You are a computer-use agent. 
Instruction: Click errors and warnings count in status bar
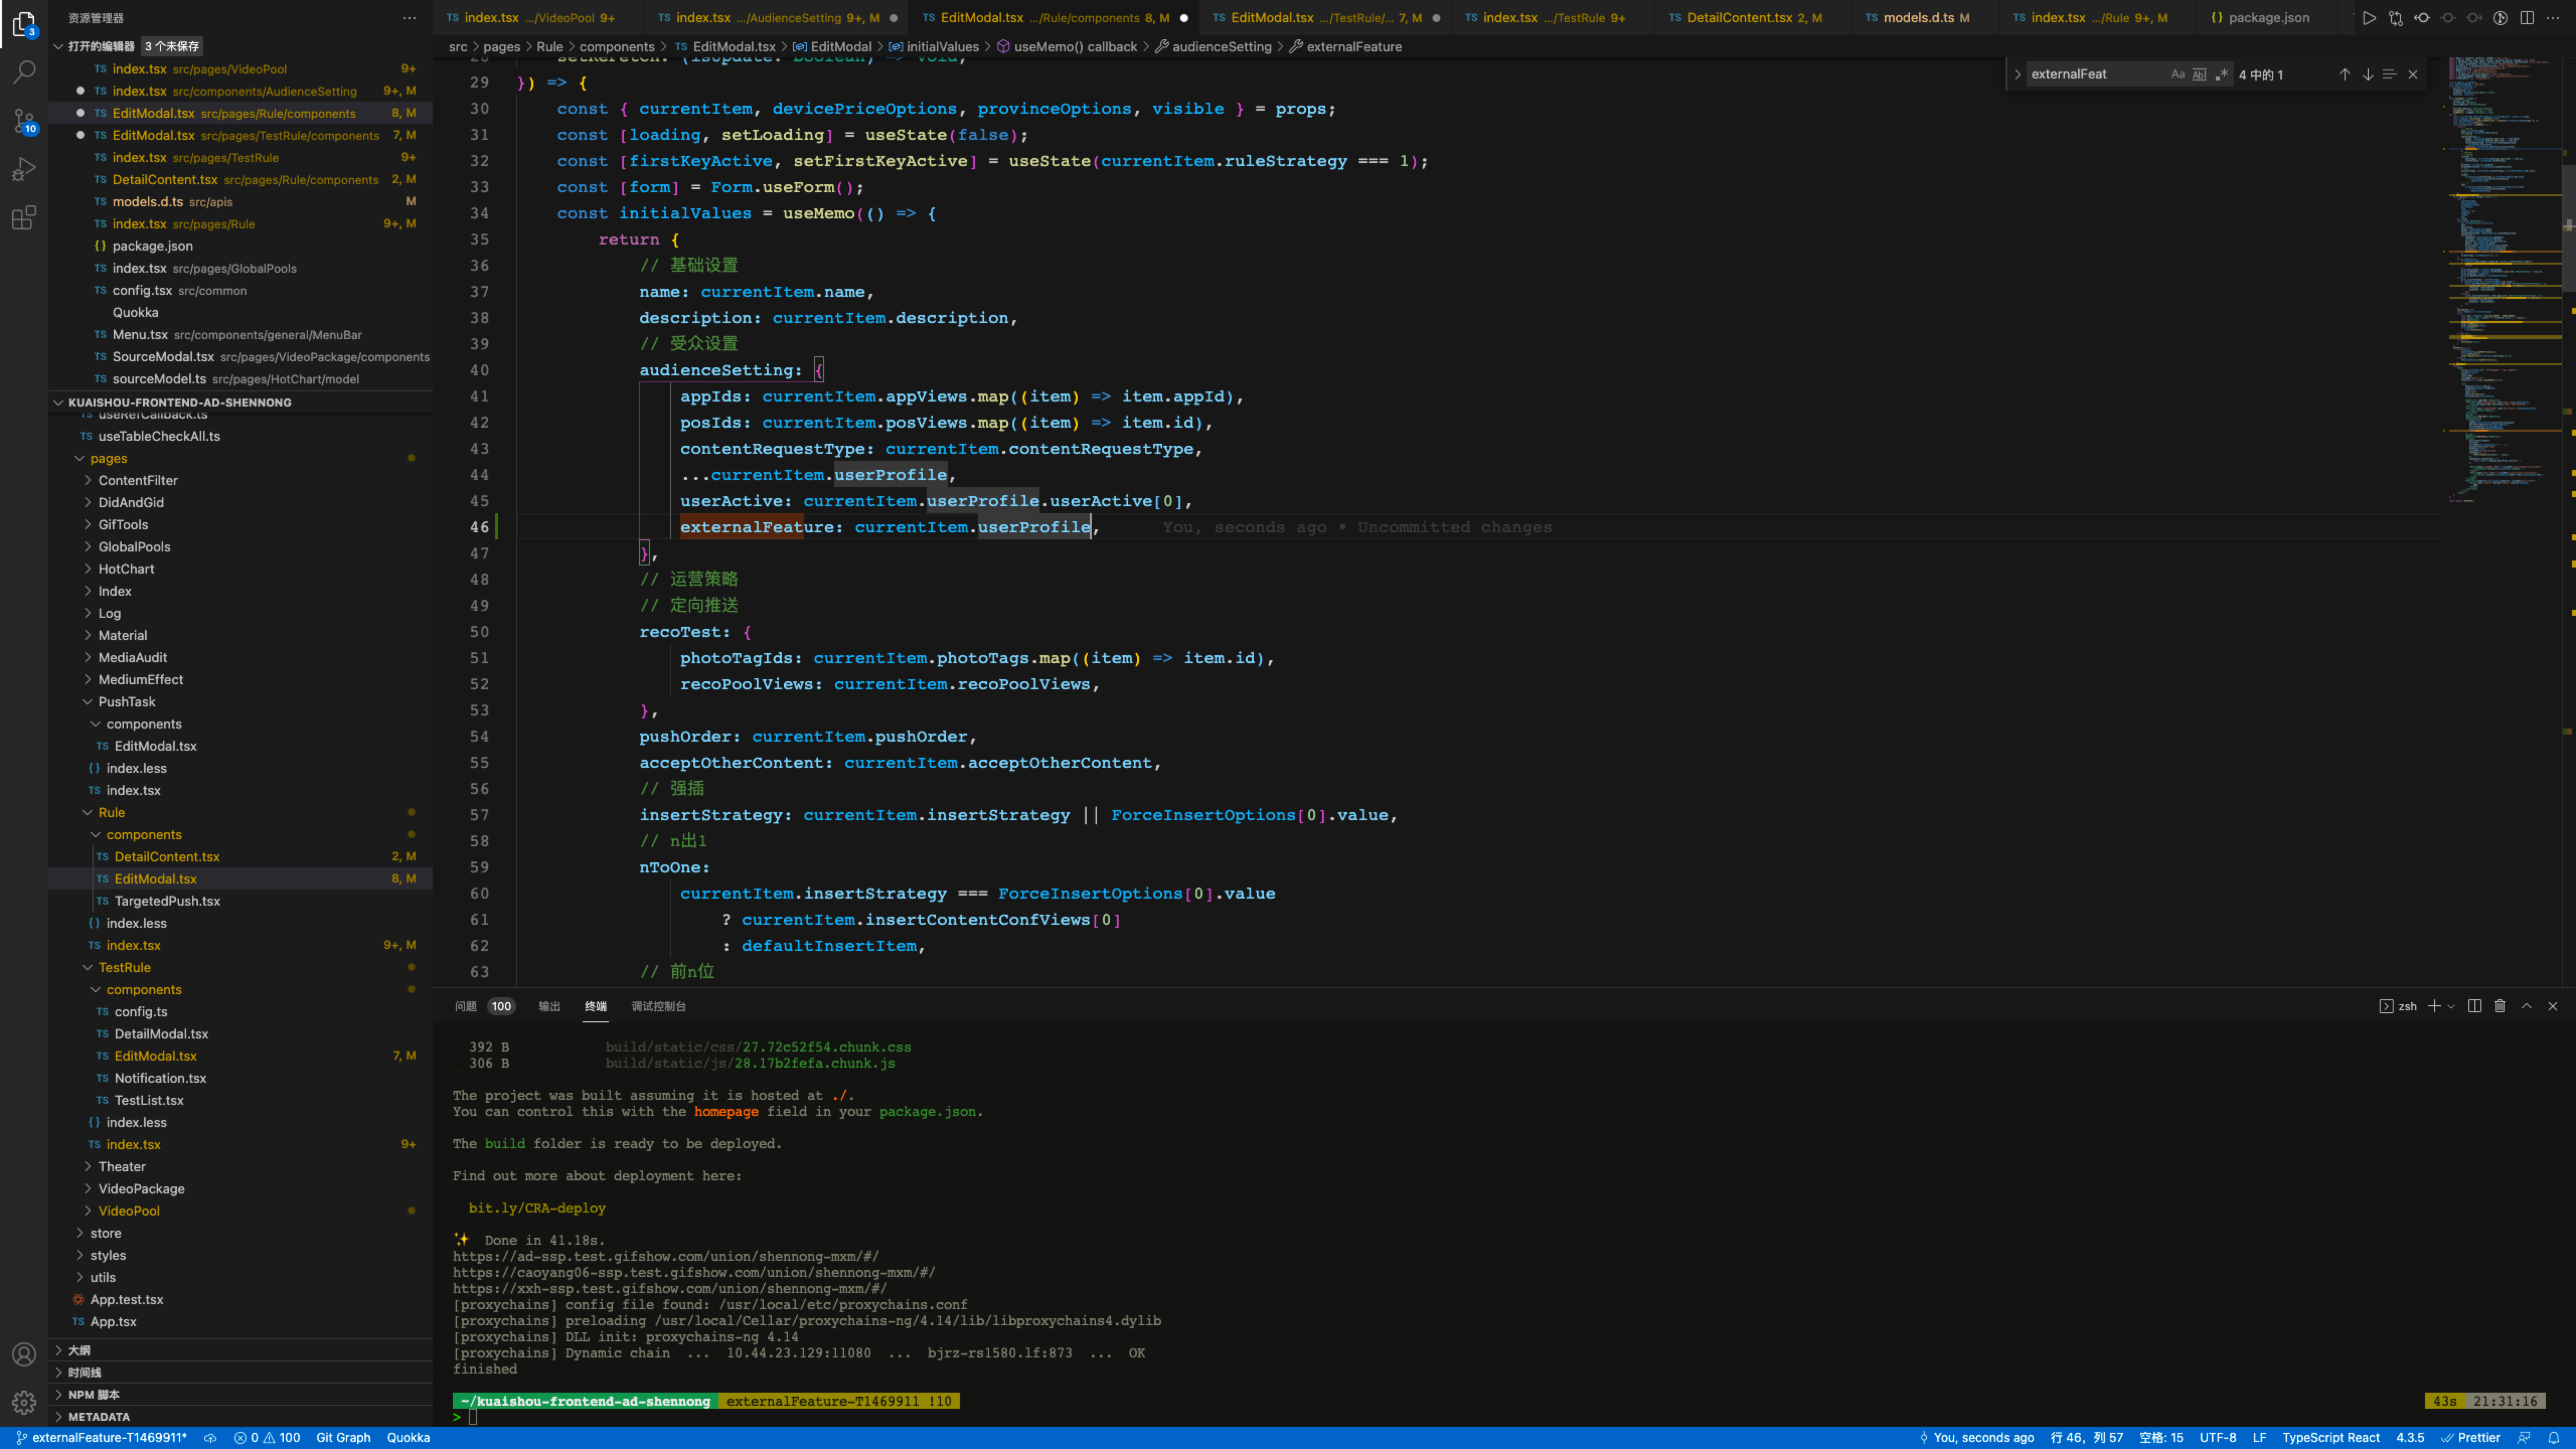267,1438
